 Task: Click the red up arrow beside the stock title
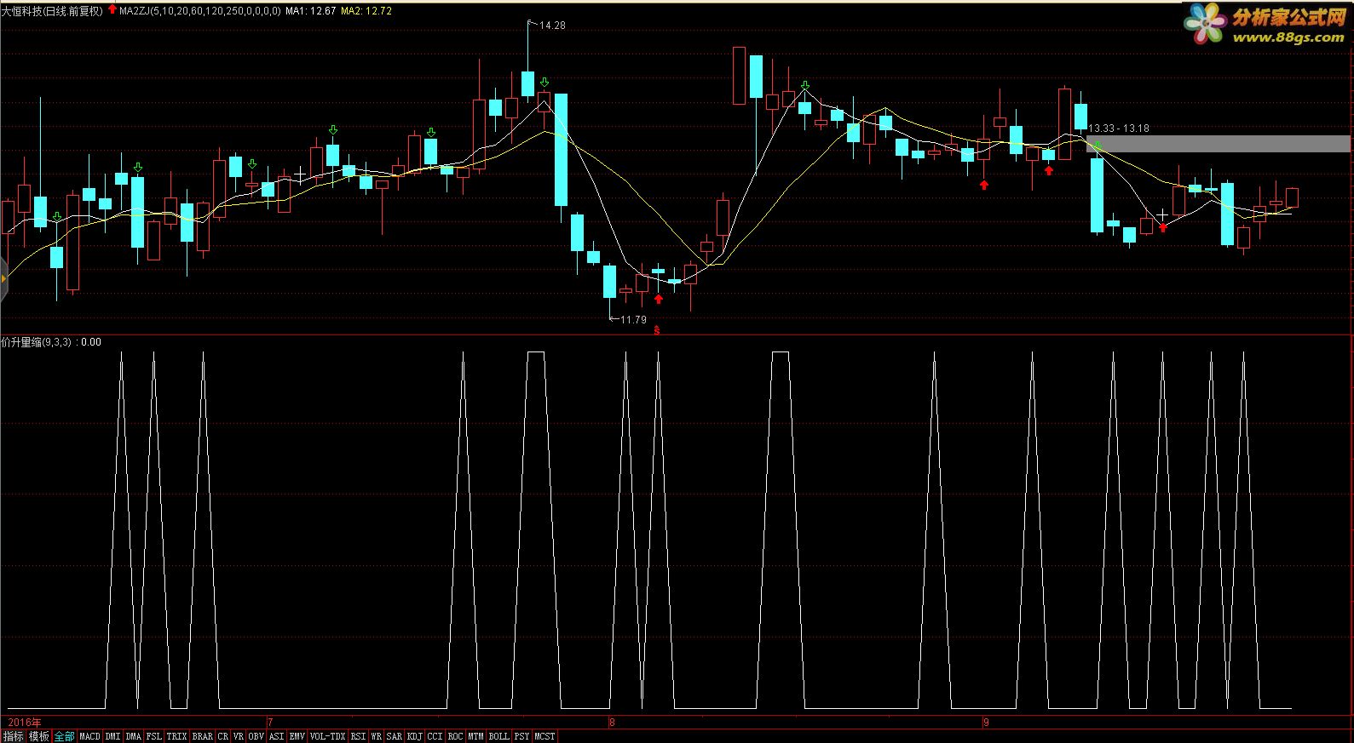point(112,10)
